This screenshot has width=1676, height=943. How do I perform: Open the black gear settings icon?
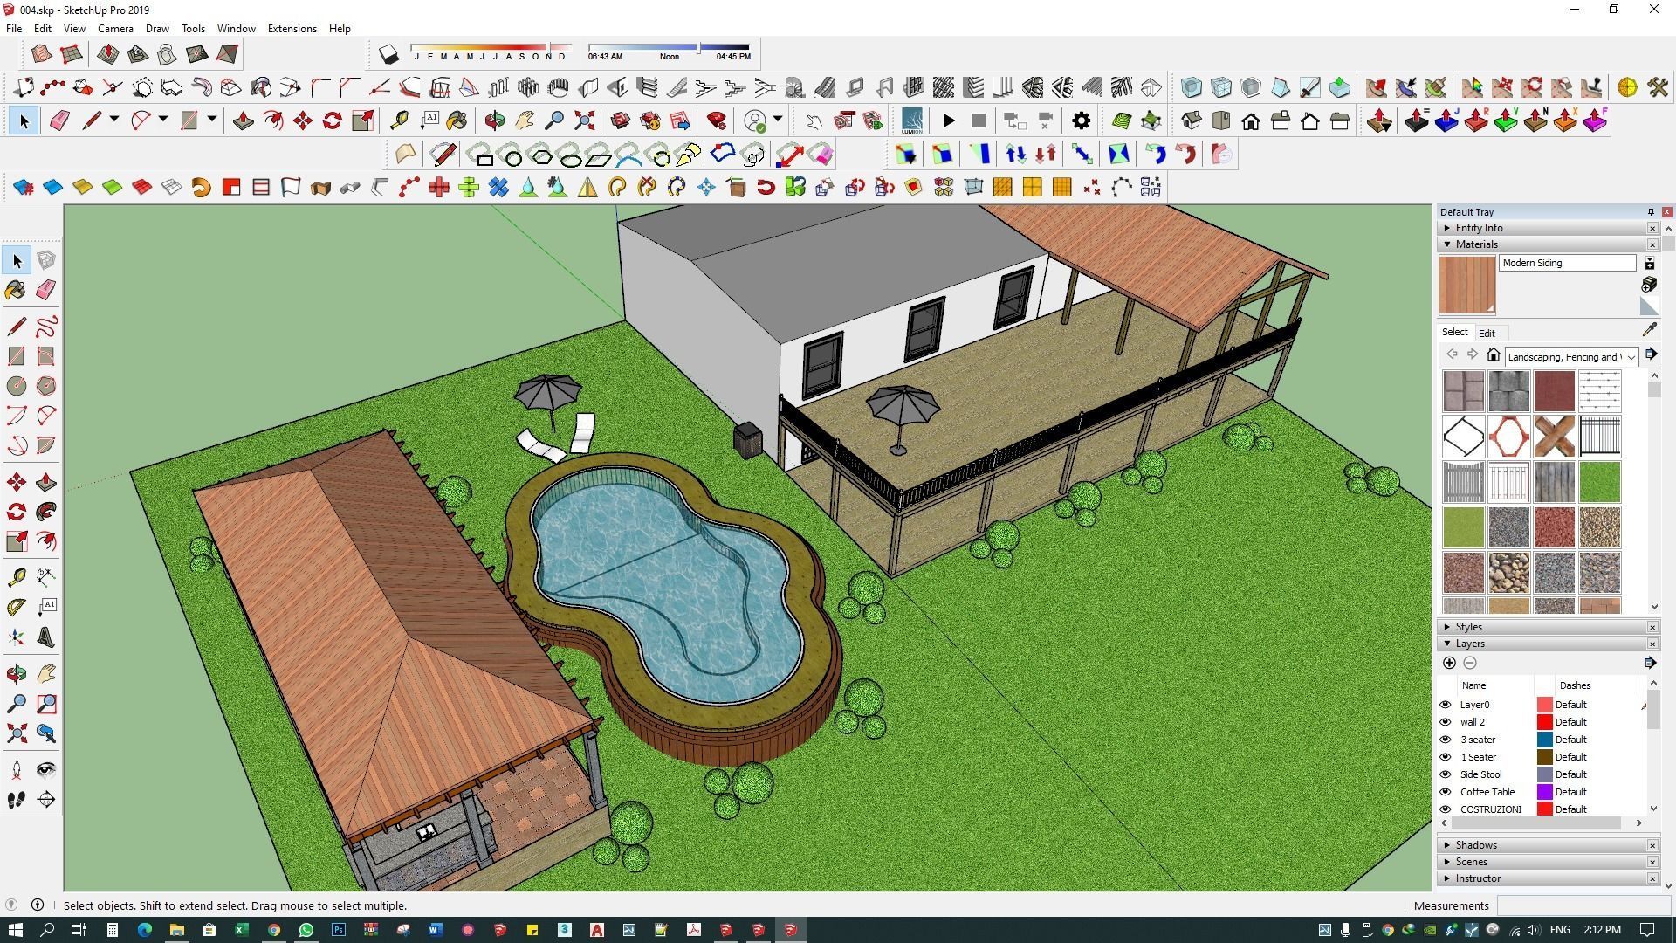[x=1081, y=120]
